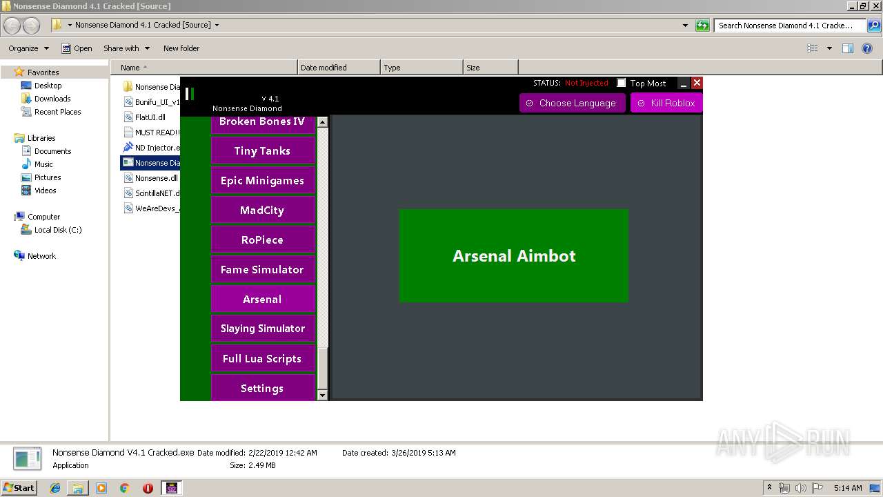Minimize the Nonsense Diamond window

pyautogui.click(x=684, y=84)
